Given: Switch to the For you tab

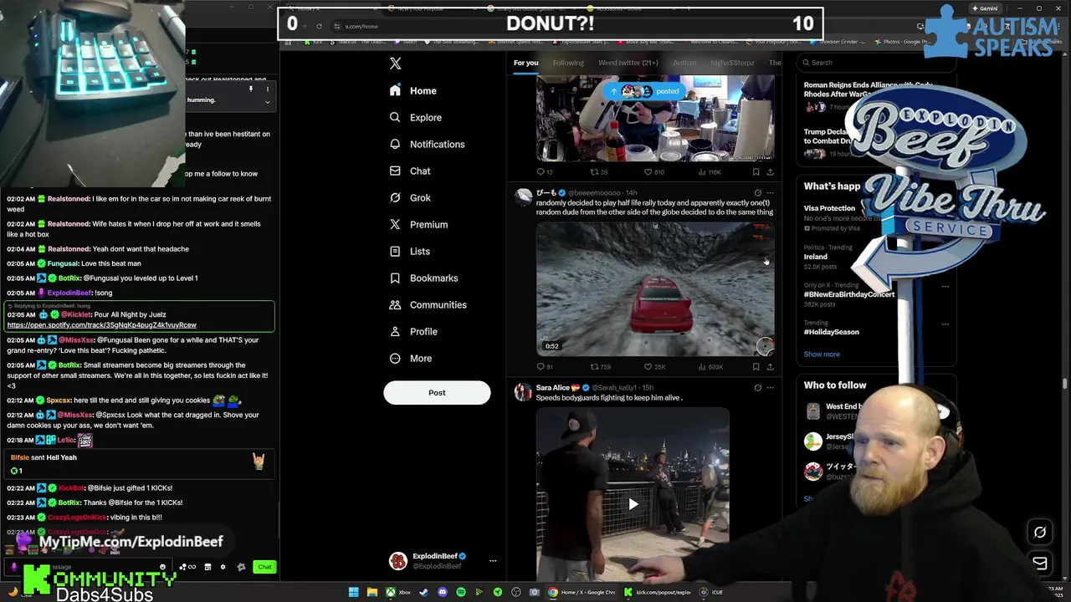Looking at the screenshot, I should tap(526, 63).
